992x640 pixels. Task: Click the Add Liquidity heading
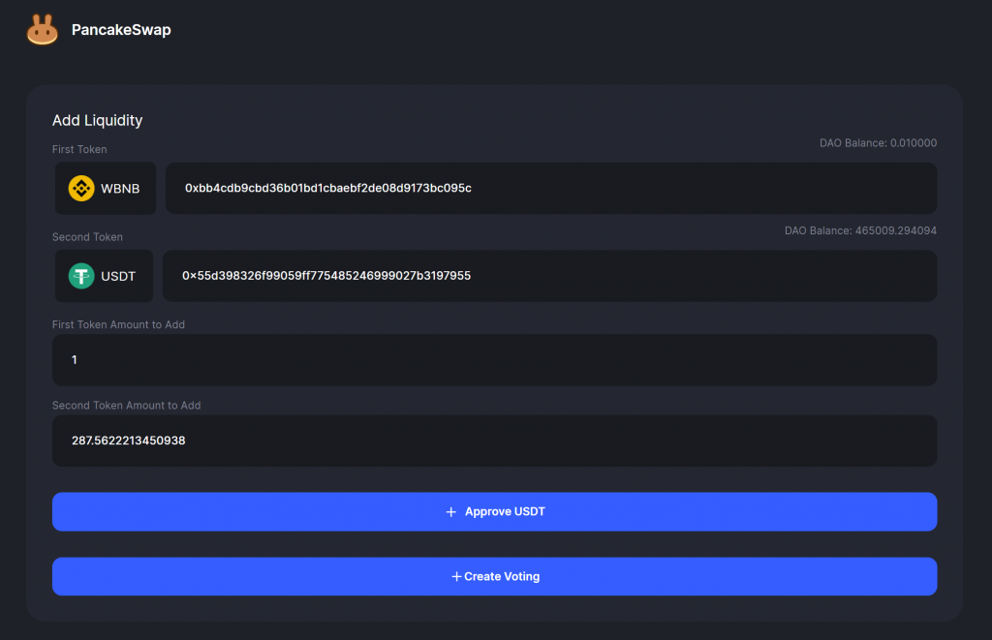(x=98, y=120)
